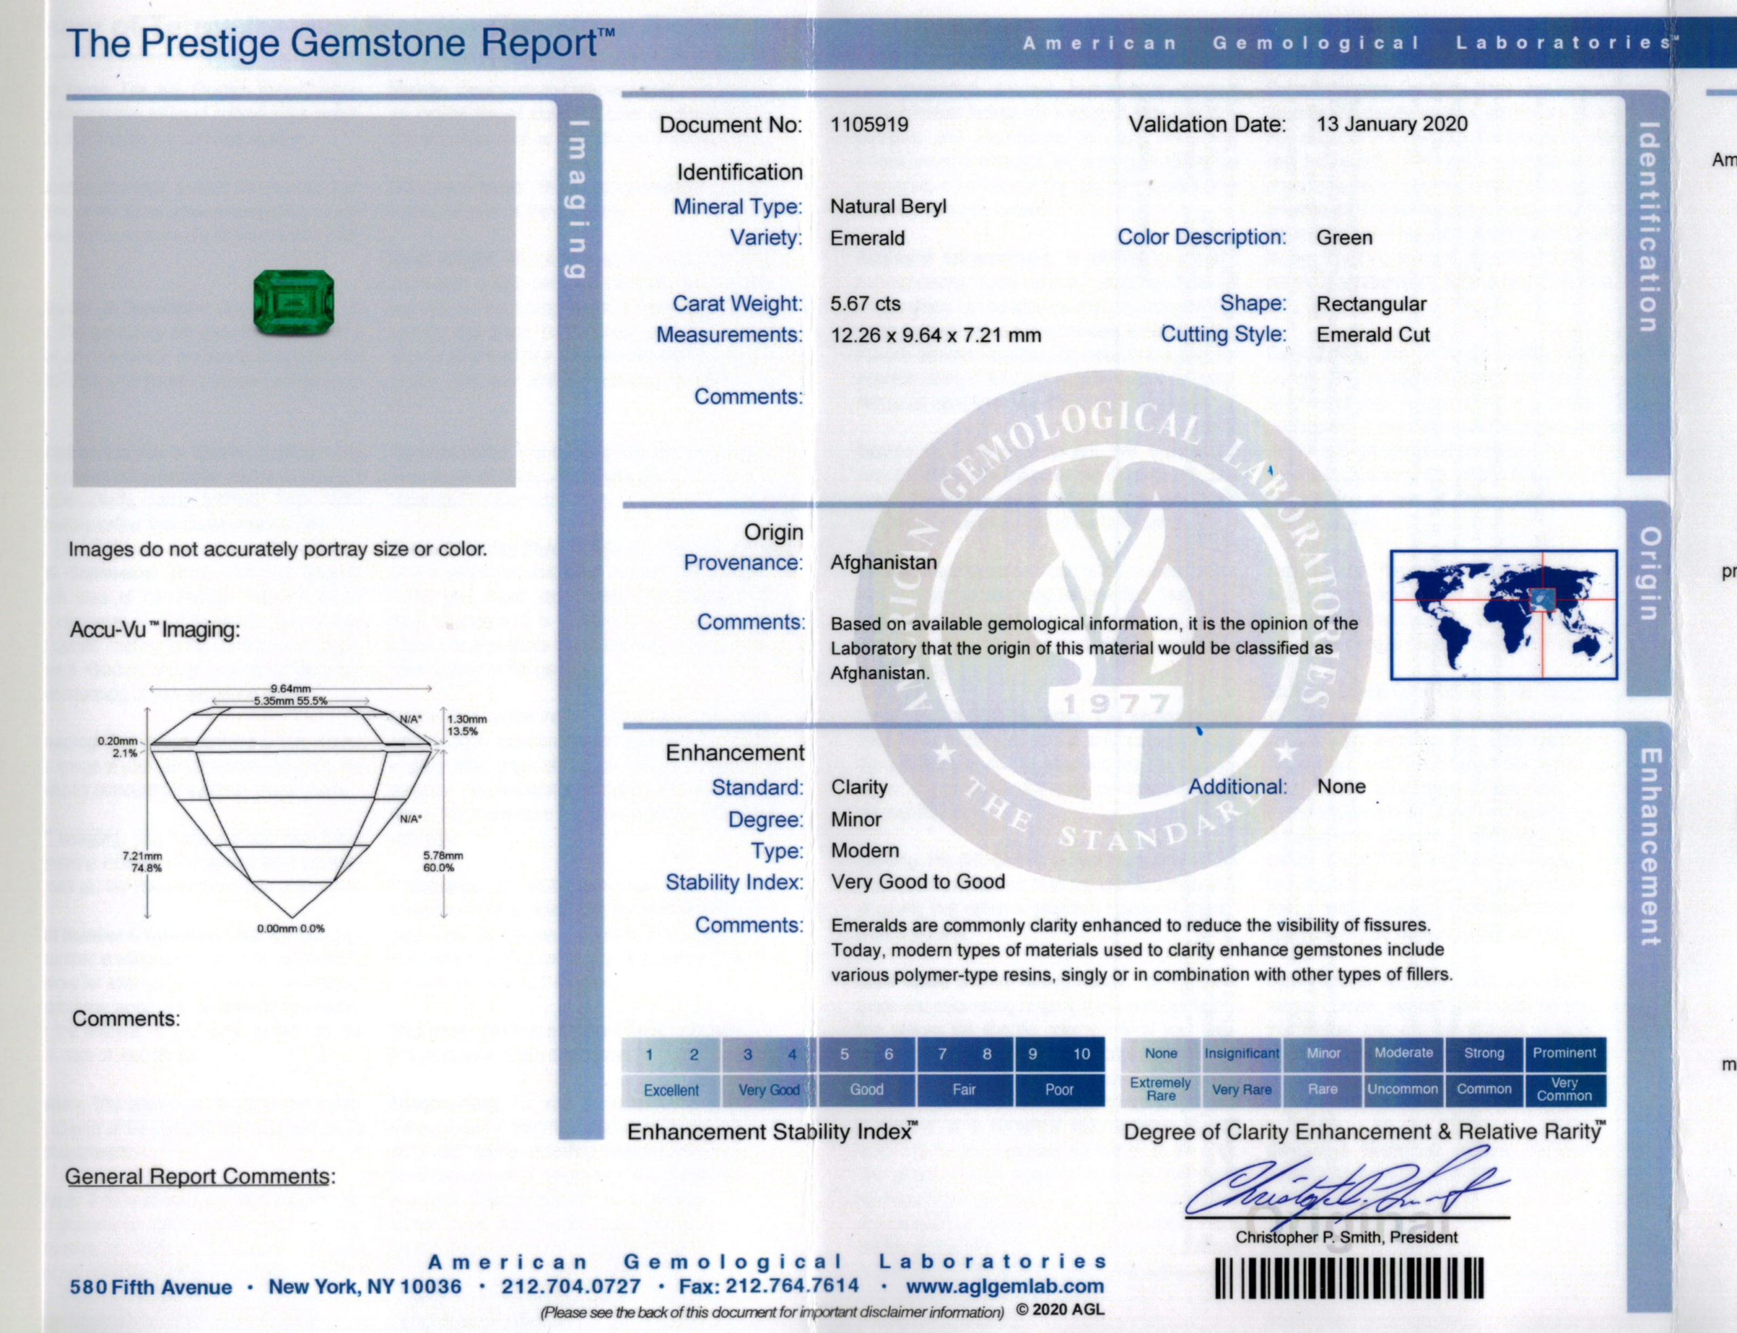Select measurements '12.26 x 9.64 x 7.21 mm'
Screen dimensions: 1737x1333
[x=936, y=335]
